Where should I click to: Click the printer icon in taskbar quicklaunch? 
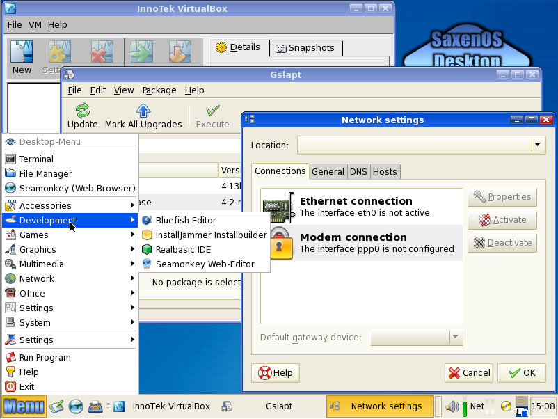(x=95, y=406)
